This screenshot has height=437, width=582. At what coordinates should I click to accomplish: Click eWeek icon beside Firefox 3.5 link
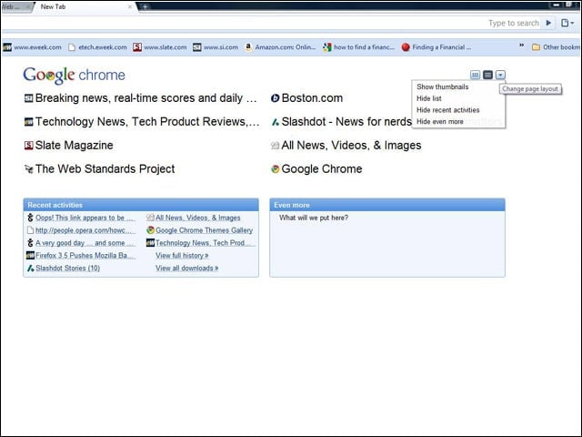coord(30,256)
